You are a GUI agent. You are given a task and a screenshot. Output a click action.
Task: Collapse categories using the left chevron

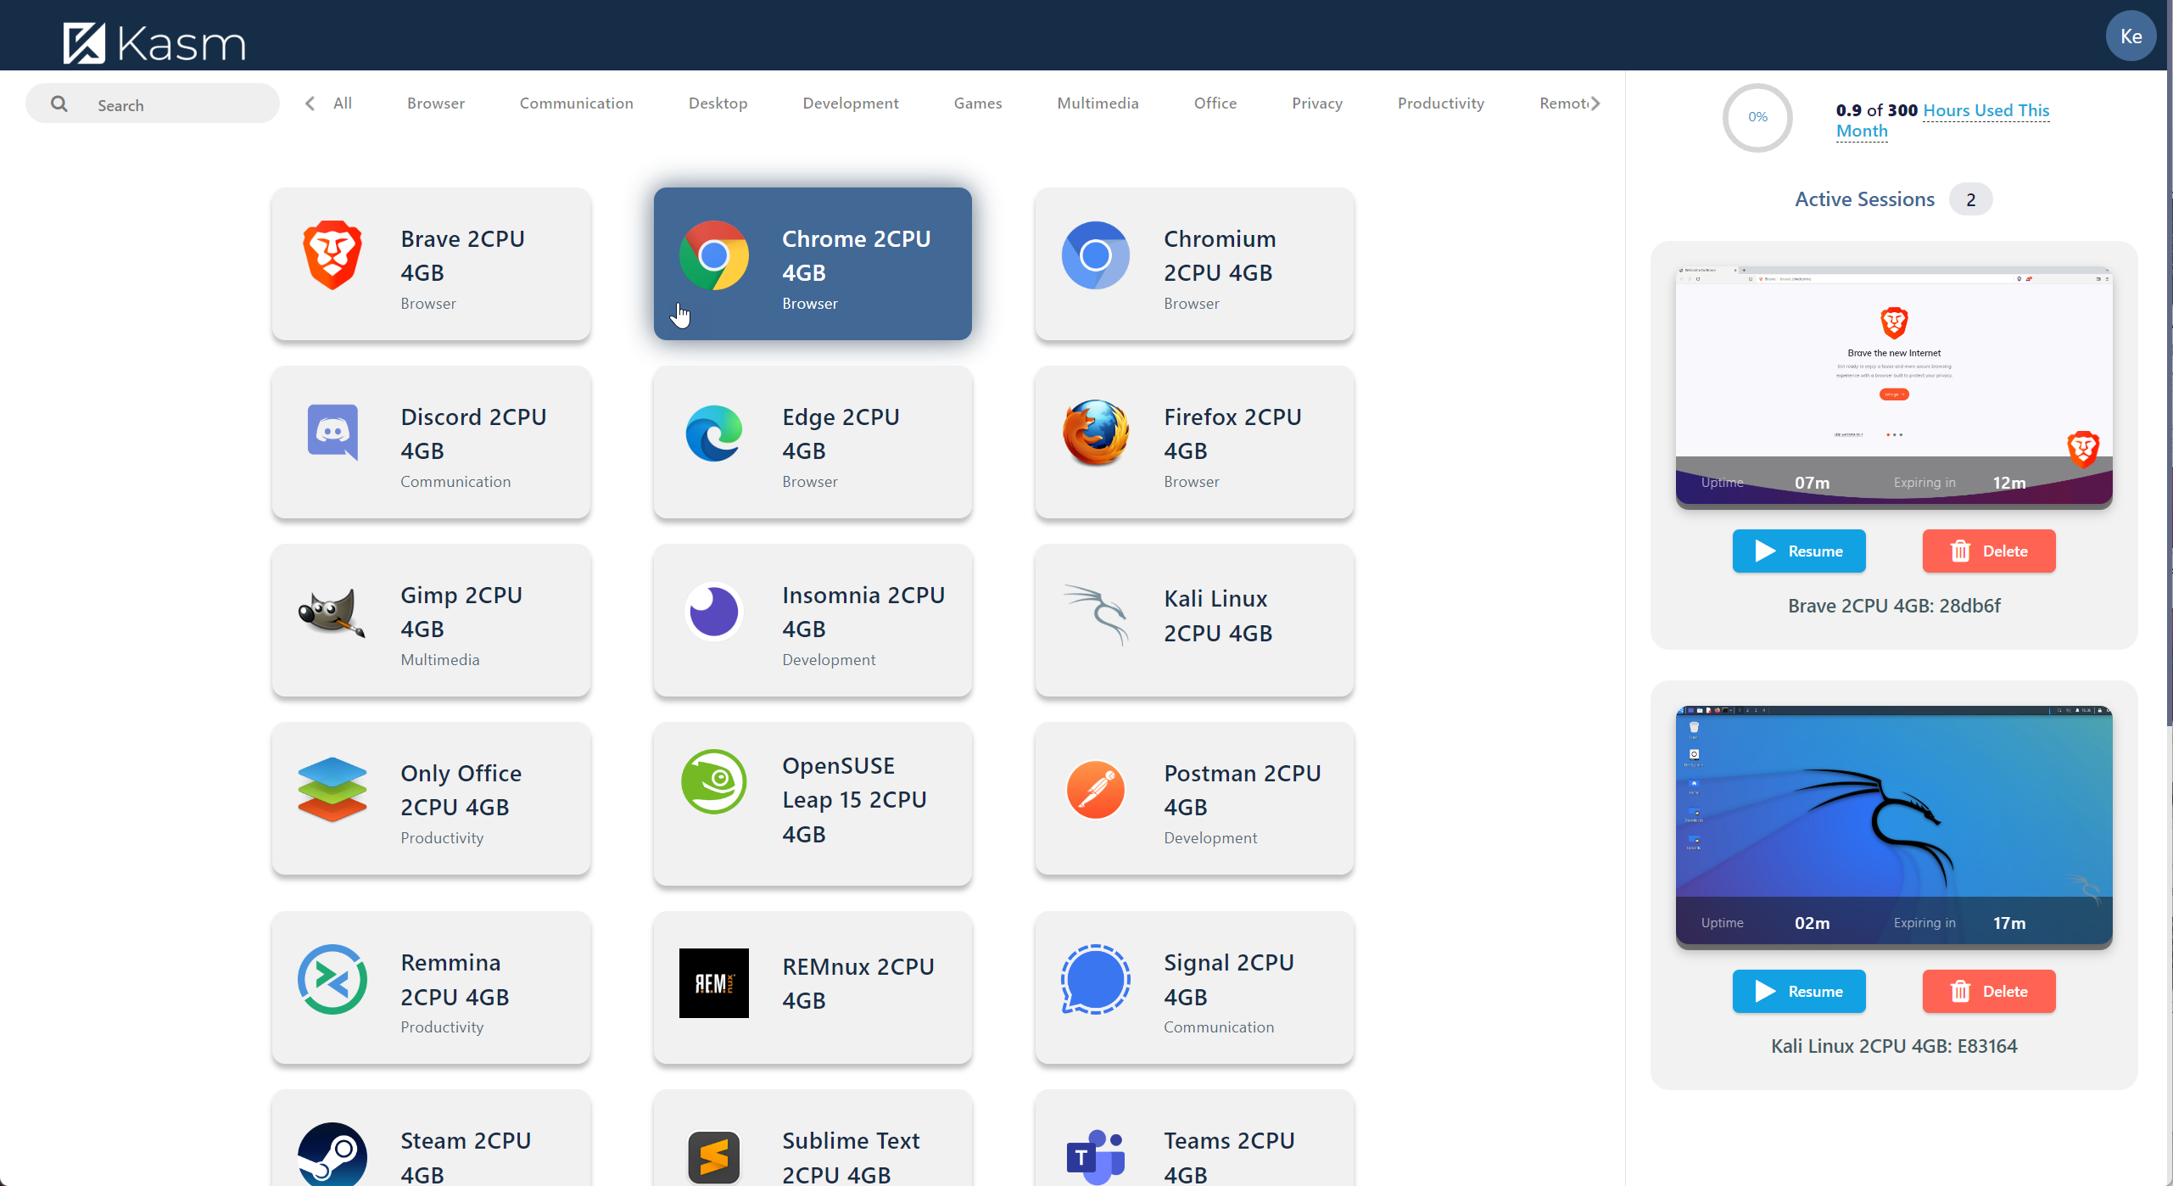pyautogui.click(x=309, y=103)
